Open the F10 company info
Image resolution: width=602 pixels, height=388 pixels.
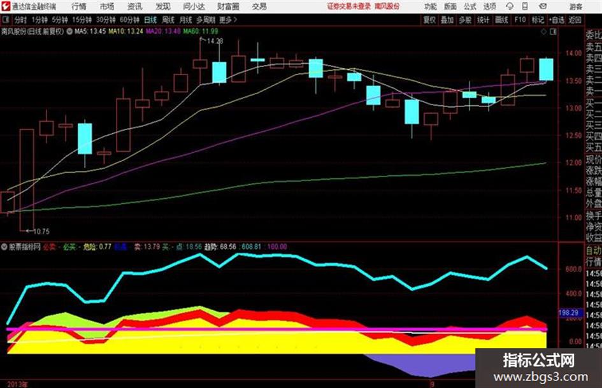[x=520, y=20]
